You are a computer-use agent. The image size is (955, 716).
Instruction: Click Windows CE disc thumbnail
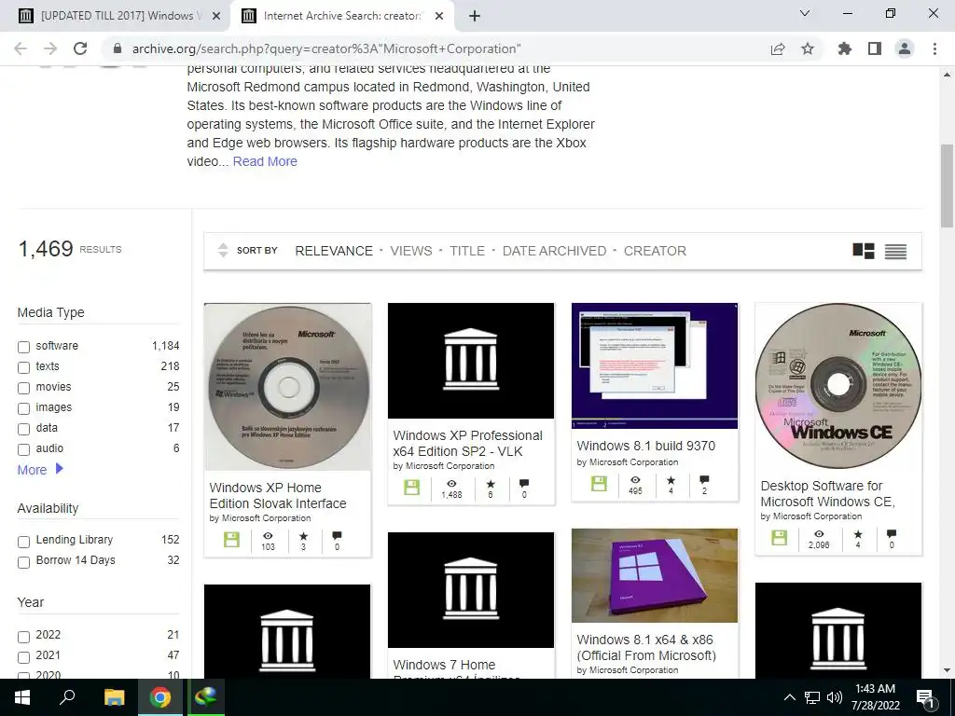point(838,385)
